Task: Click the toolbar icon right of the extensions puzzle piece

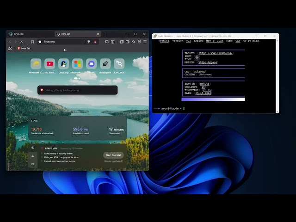Action: 113,42
